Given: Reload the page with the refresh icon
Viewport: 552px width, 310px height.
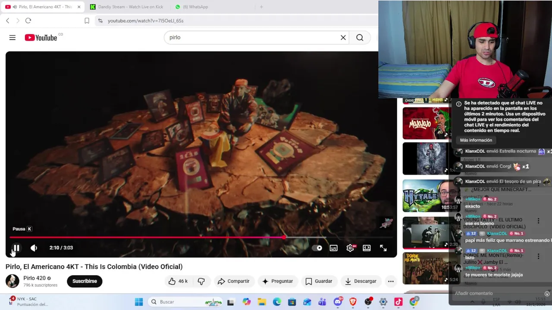Looking at the screenshot, I should (28, 21).
